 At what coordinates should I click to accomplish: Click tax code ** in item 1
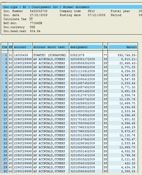105,55
